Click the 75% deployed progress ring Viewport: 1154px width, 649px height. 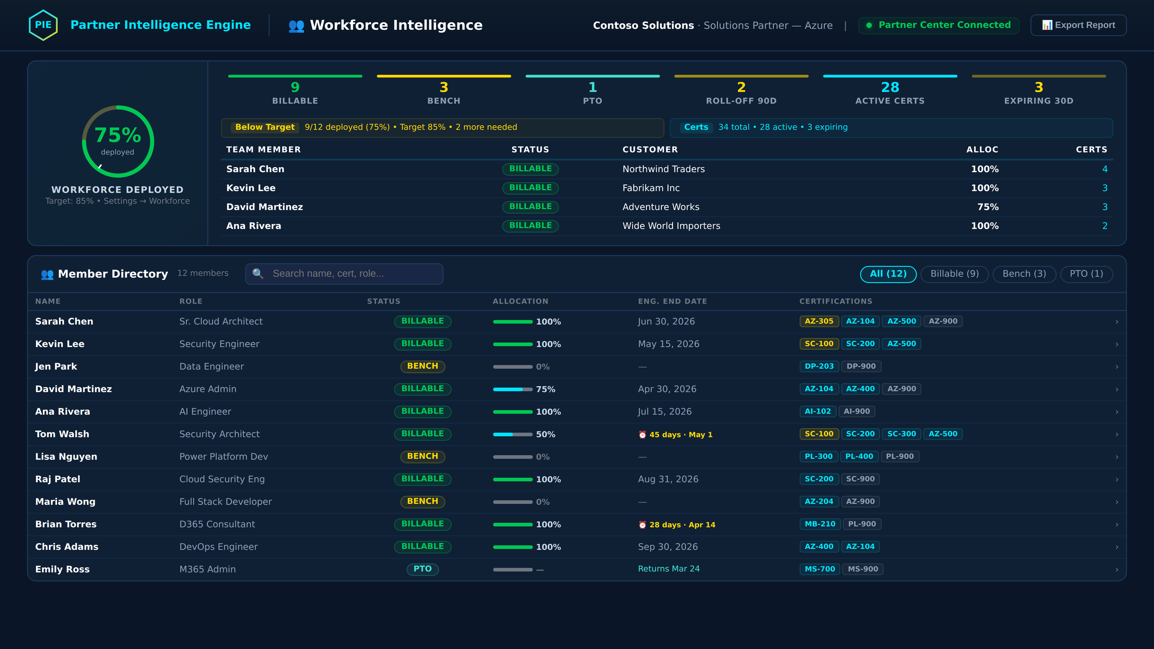click(x=118, y=141)
